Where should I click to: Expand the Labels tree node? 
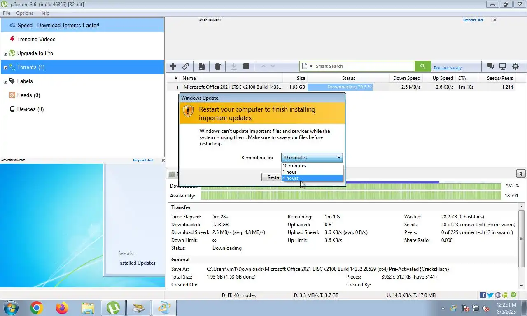pos(5,81)
